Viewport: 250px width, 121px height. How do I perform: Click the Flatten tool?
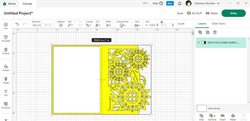233,117
